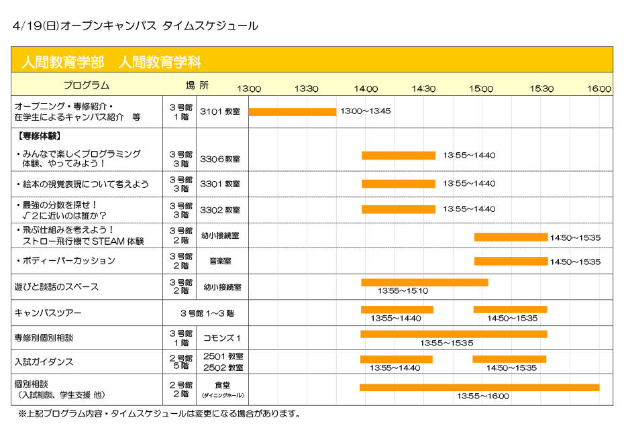
Task: Select the 13:55~15:35 専修別個別相談 bar
Action: pos(454,334)
